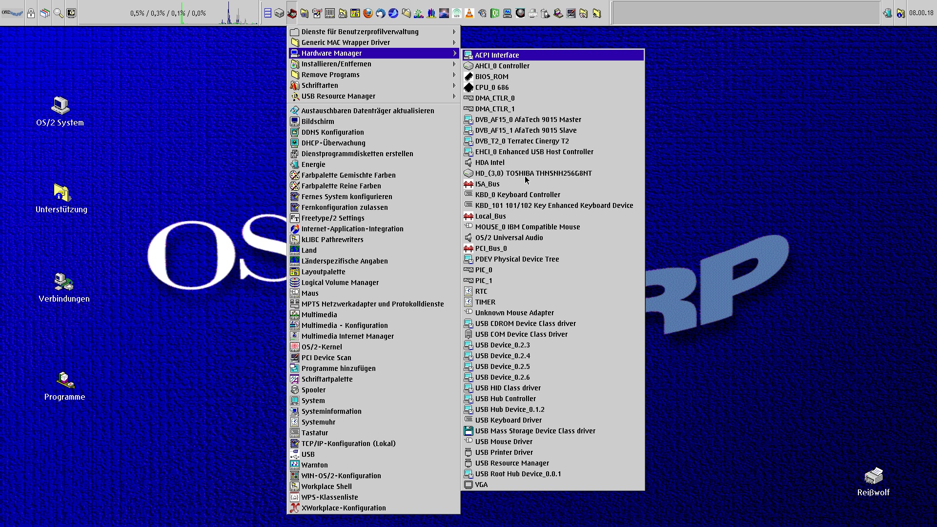The height and width of the screenshot is (527, 937).
Task: Launch VLC cone icon in XCenter toolbar
Action: [469, 13]
